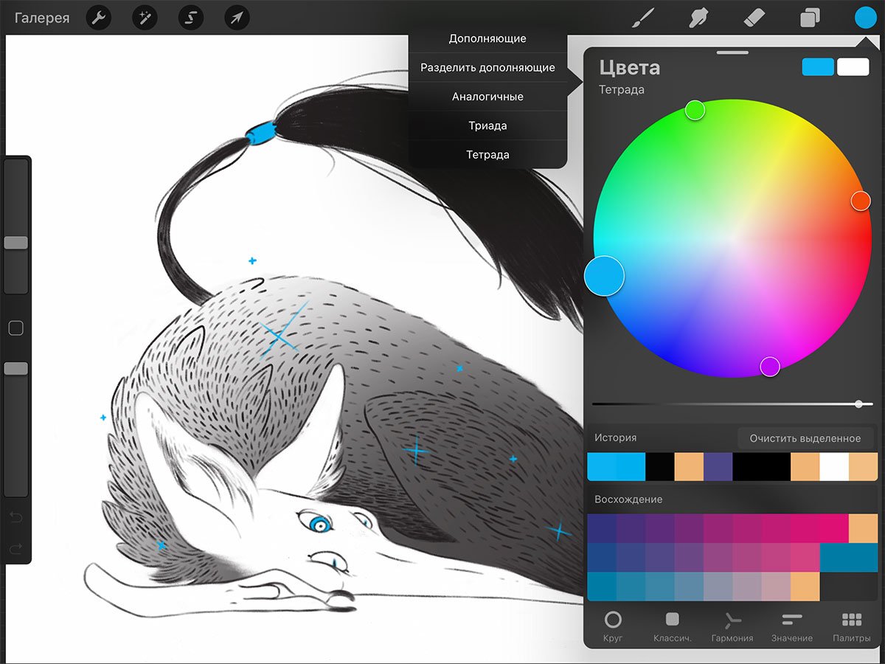Switch to Палитры tab
This screenshot has width=885, height=664.
coord(852,626)
